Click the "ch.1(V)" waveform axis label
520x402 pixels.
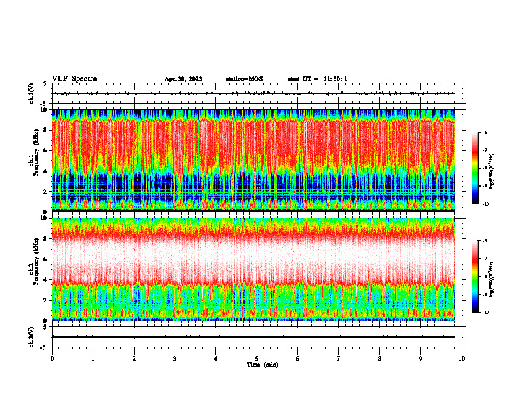point(32,93)
